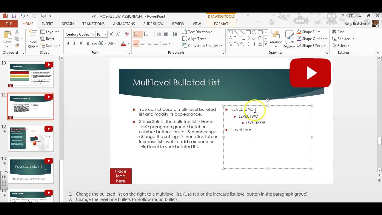The image size is (382, 215).
Task: Open PowerPoint Help question mark
Action: click(x=343, y=16)
